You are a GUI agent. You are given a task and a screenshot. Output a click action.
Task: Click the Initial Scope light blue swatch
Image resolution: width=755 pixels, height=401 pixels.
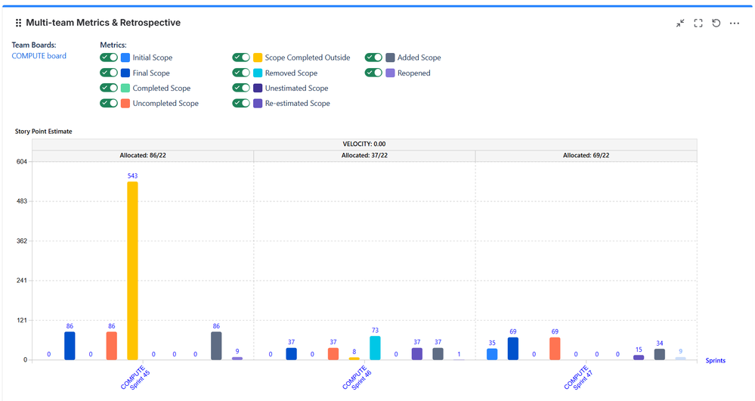pyautogui.click(x=125, y=58)
